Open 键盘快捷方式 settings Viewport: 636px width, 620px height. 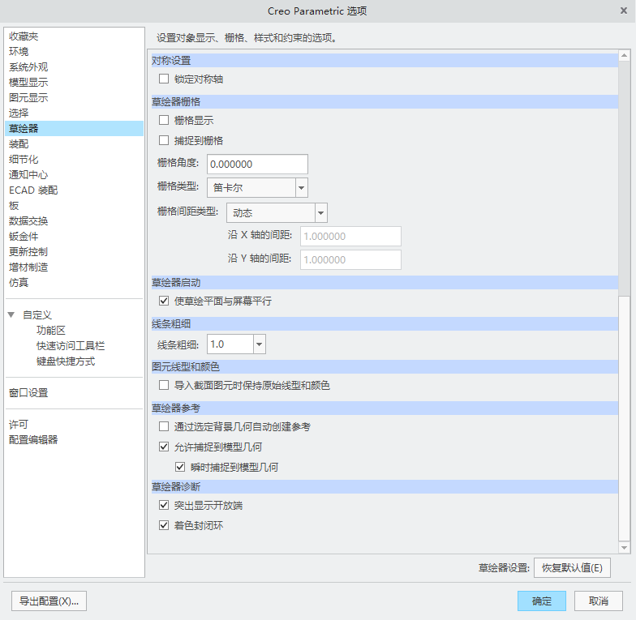(x=65, y=361)
